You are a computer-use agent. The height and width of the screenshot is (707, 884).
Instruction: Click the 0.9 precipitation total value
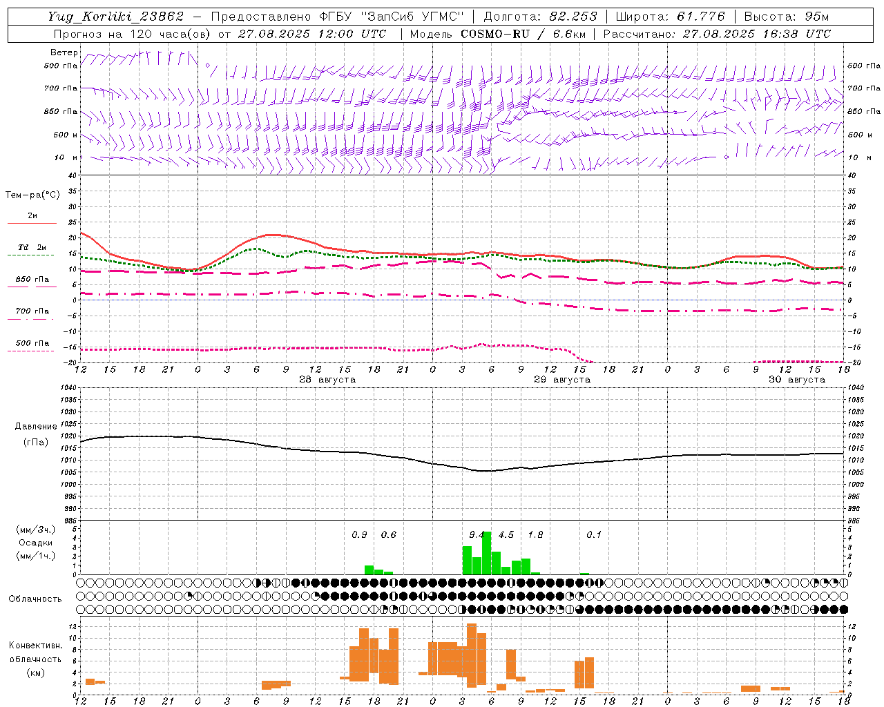pyautogui.click(x=359, y=535)
